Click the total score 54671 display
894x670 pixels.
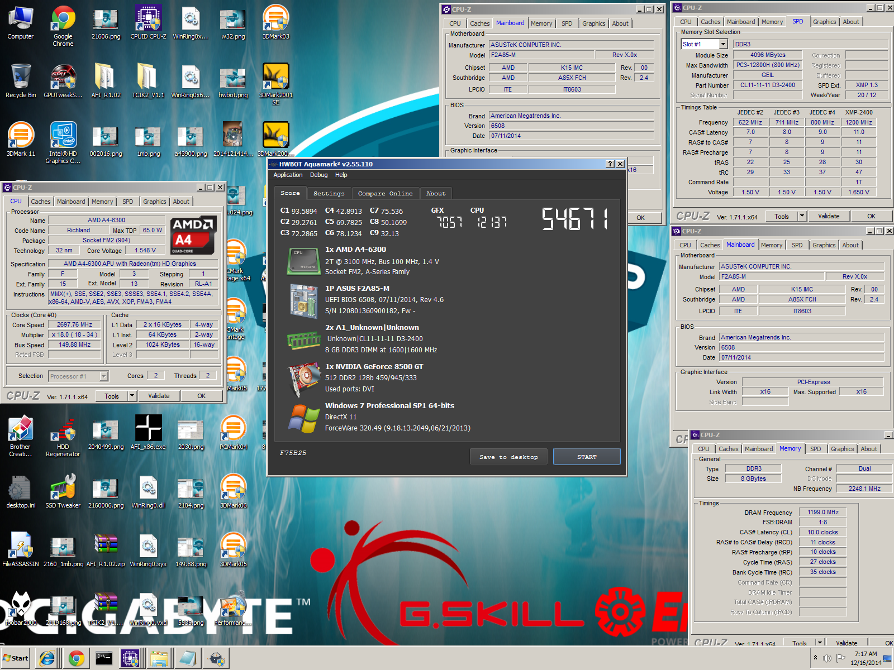tap(575, 219)
